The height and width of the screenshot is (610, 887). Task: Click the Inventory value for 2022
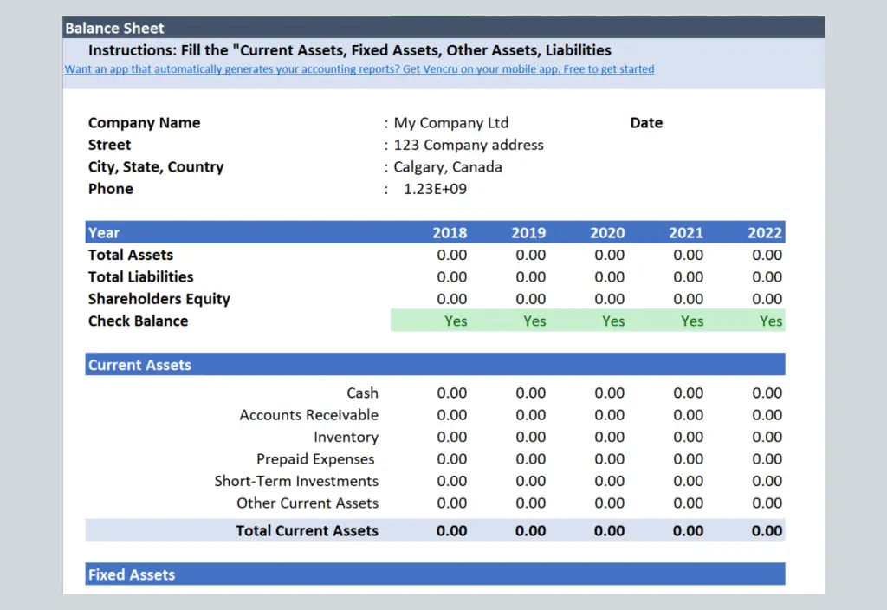tap(767, 438)
